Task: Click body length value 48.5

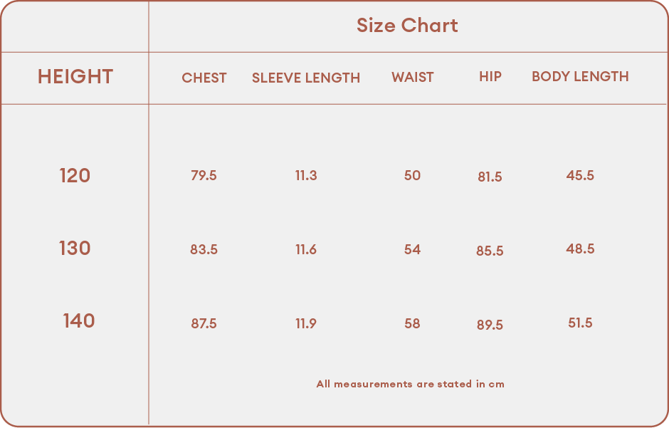Action: 580,249
